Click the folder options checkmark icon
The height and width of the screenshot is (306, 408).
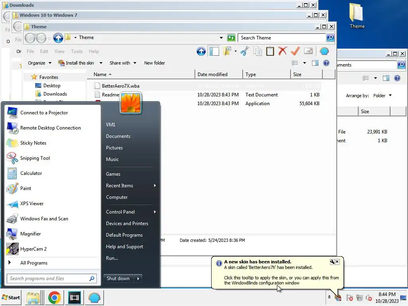pos(228,51)
